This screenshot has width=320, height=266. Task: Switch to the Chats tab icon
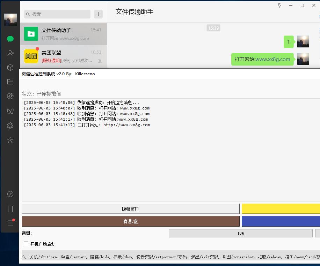pyautogui.click(x=10, y=39)
